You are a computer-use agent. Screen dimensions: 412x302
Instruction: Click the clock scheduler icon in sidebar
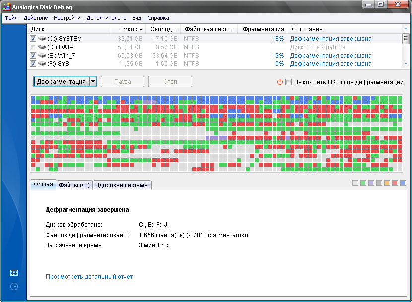14,286
